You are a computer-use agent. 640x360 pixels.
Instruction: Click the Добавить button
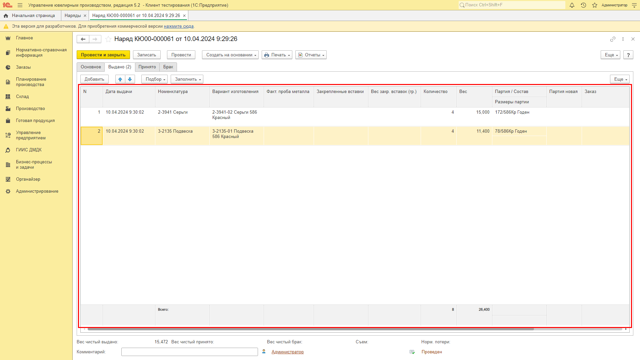[x=94, y=79]
